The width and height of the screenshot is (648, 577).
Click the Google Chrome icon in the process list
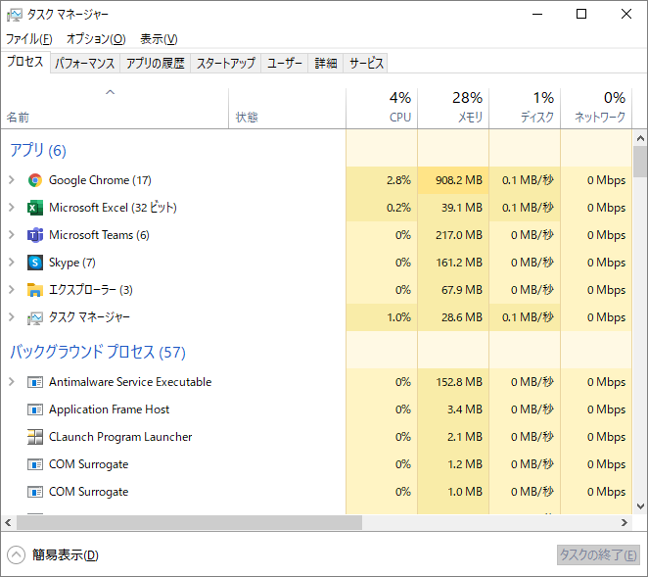(35, 180)
